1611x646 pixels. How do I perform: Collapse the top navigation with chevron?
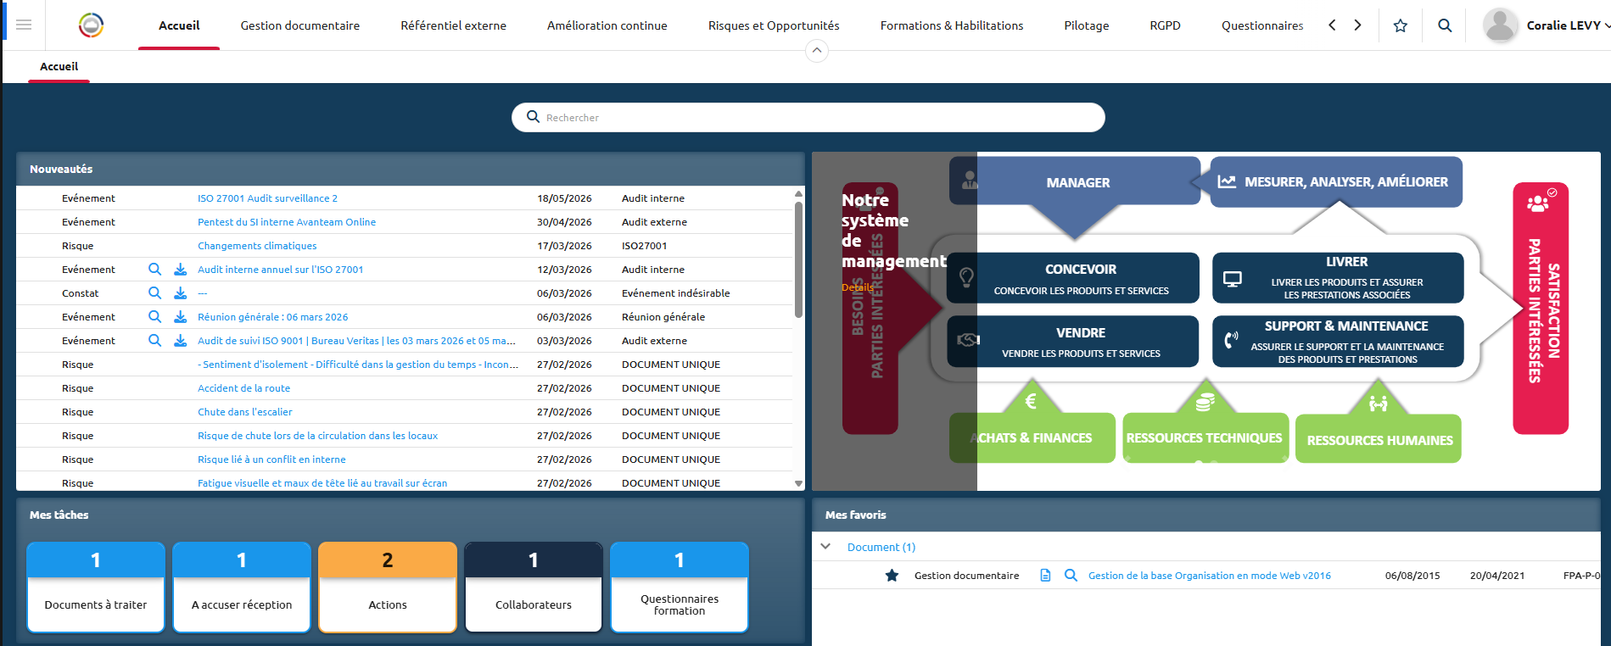click(x=816, y=51)
